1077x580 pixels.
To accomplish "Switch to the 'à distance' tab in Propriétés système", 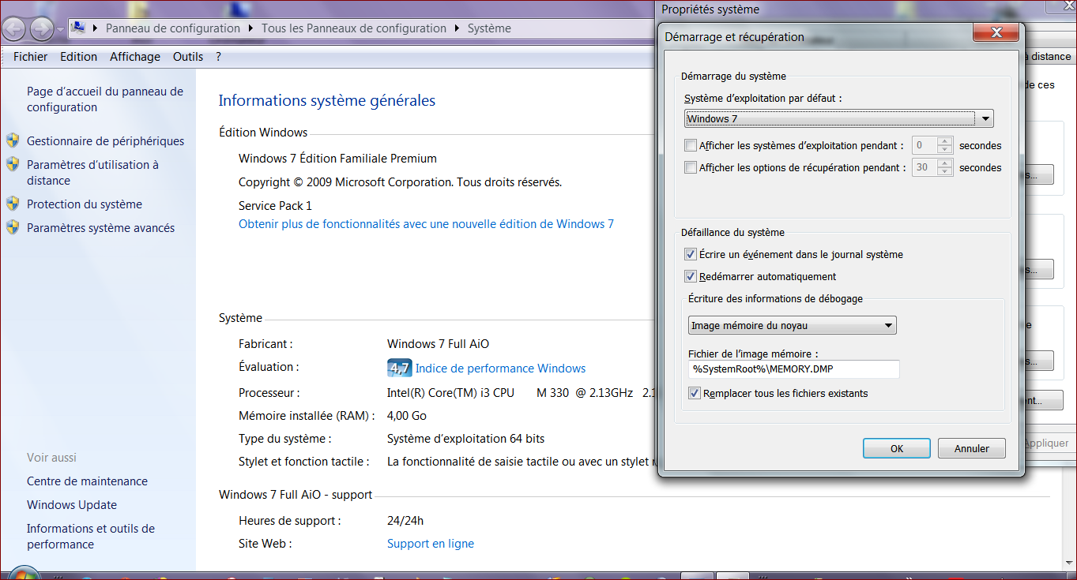I will tap(1048, 56).
